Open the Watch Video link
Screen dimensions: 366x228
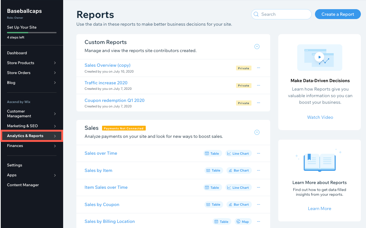tap(319, 117)
